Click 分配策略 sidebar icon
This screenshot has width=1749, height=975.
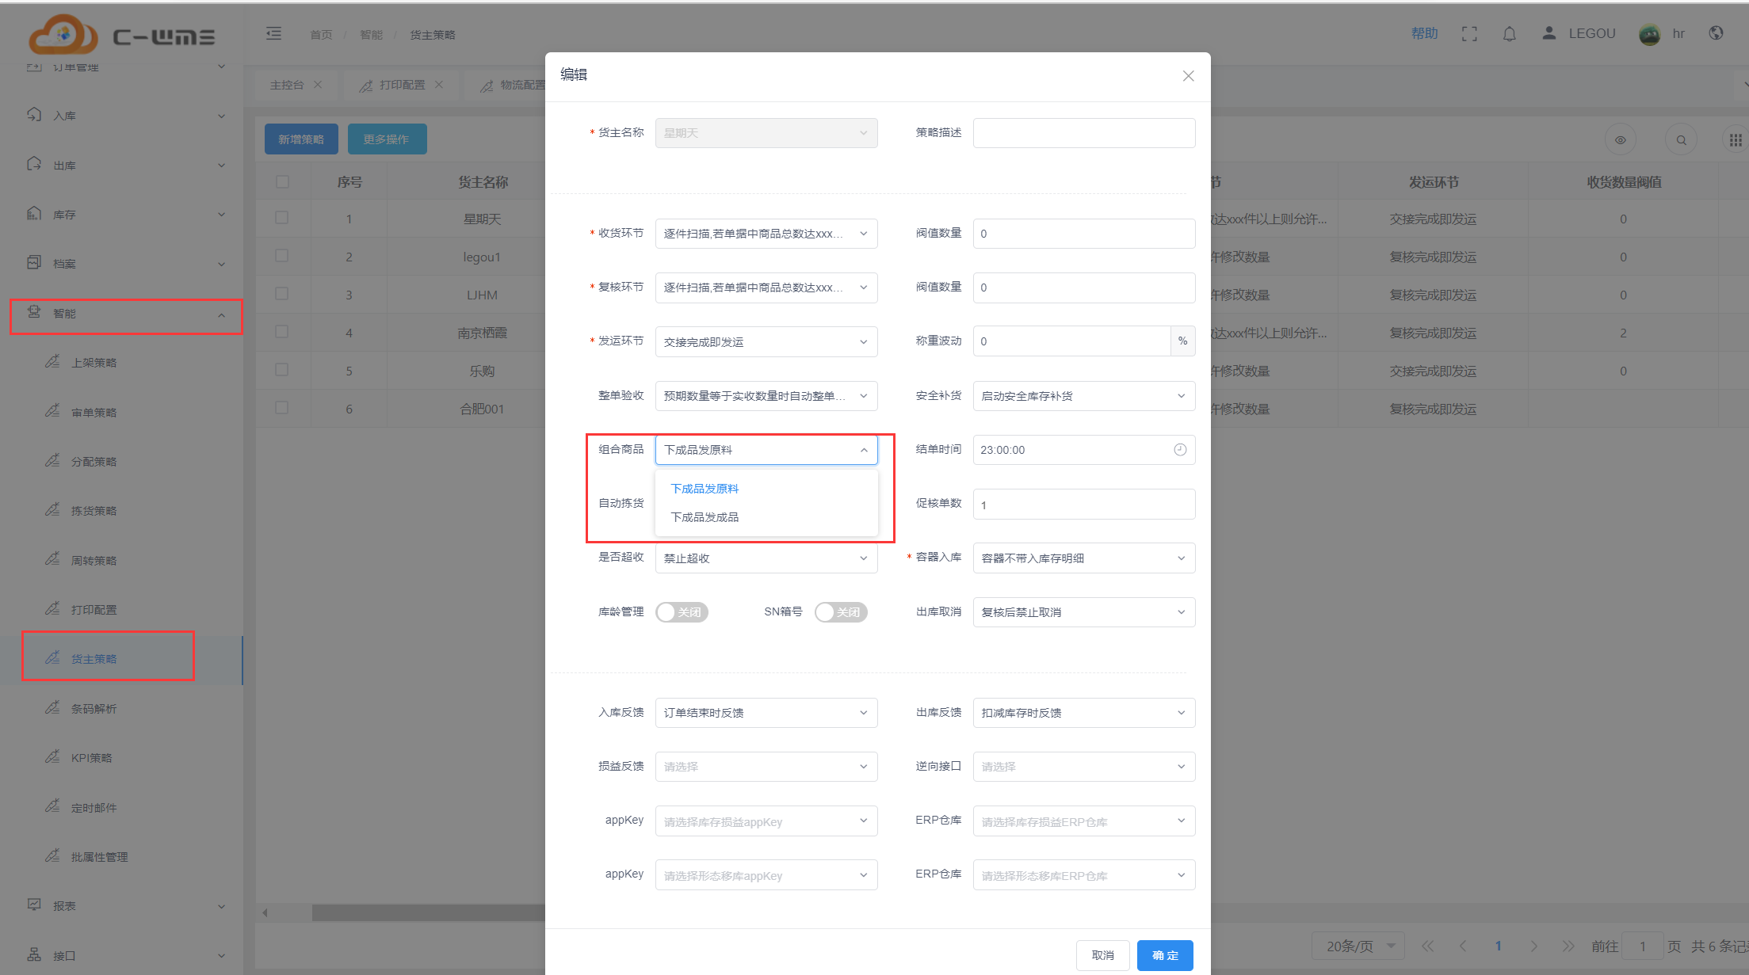[52, 460]
